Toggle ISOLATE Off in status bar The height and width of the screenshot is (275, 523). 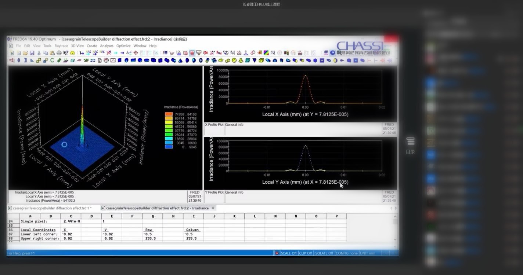[324, 253]
